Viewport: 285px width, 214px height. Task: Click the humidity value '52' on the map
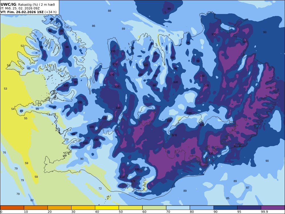22,46
